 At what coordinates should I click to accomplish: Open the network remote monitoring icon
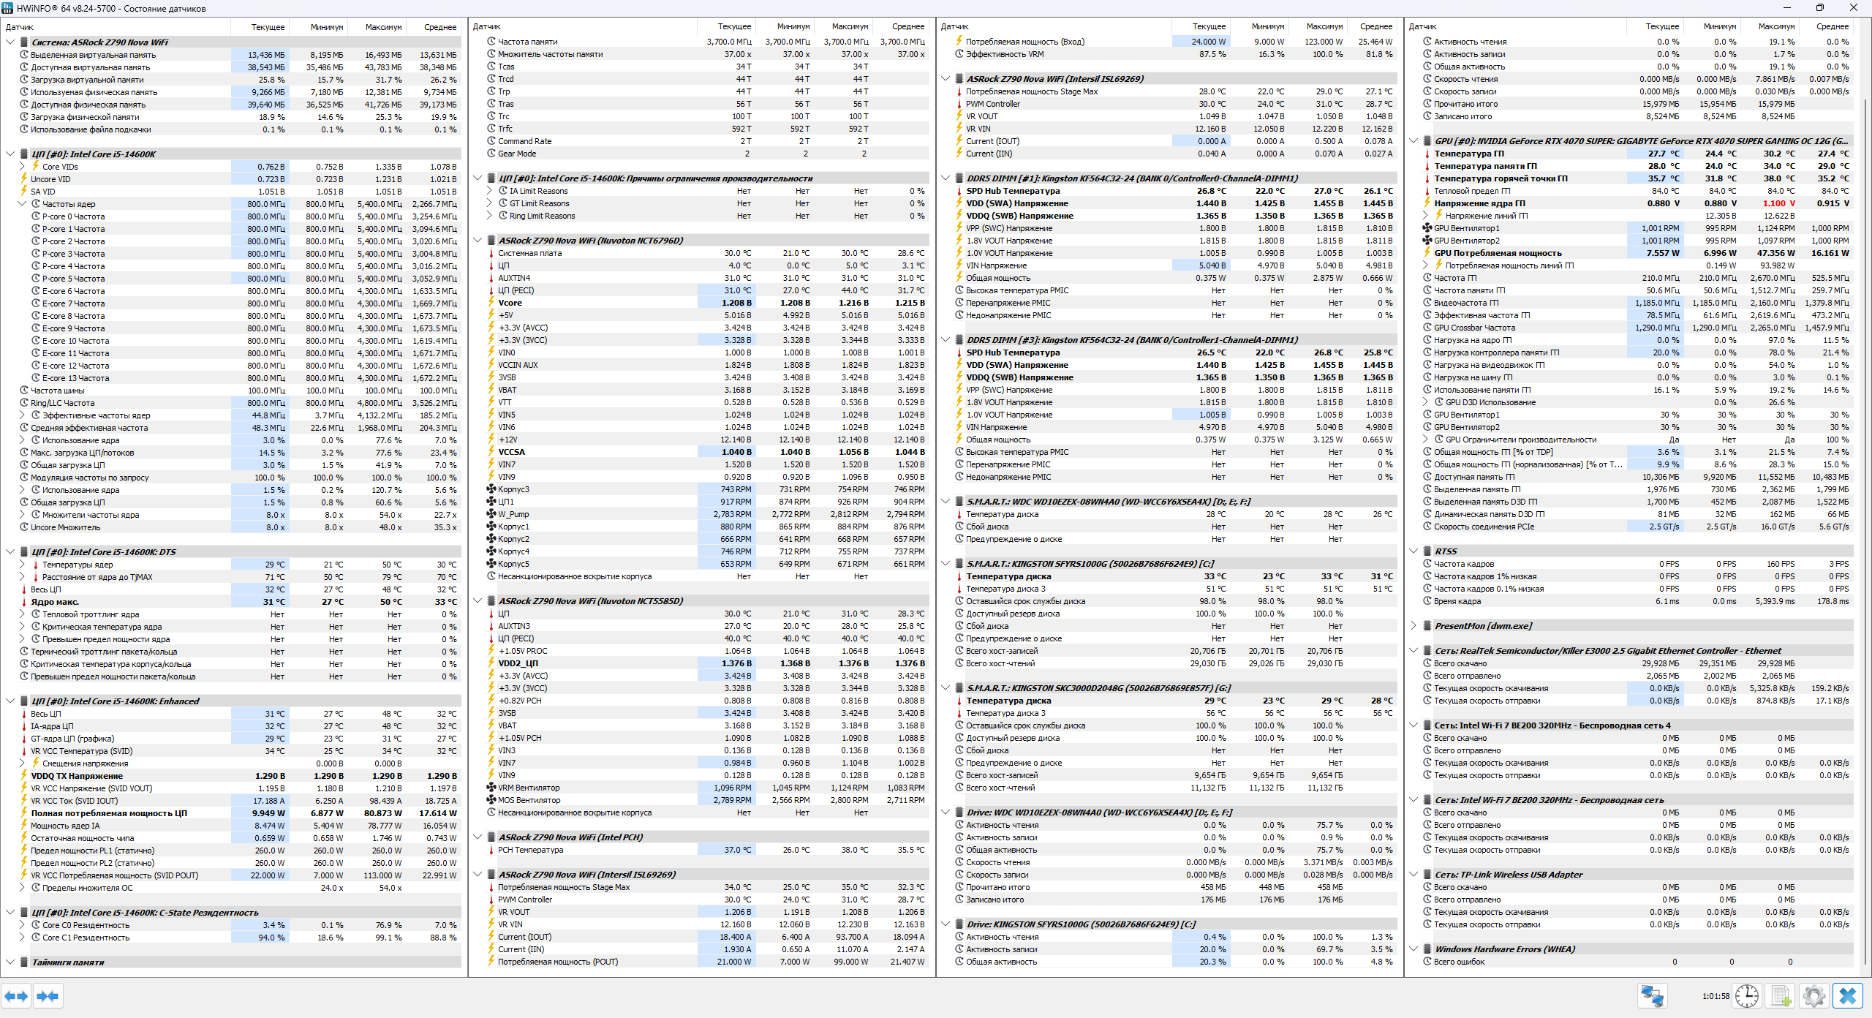pos(1652,996)
